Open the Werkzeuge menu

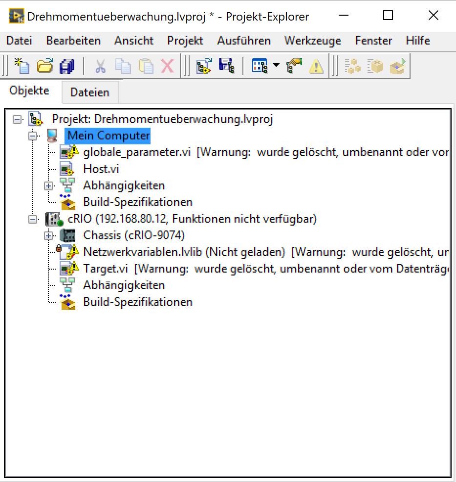tap(313, 41)
